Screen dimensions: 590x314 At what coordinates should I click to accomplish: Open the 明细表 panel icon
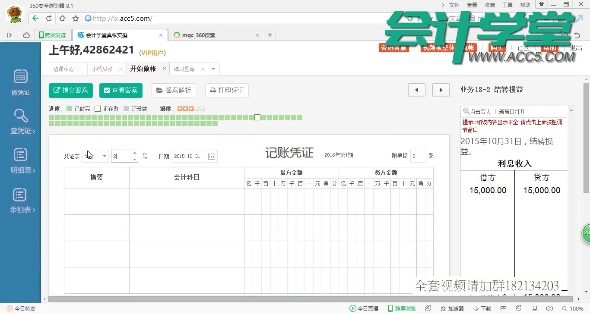click(20, 160)
